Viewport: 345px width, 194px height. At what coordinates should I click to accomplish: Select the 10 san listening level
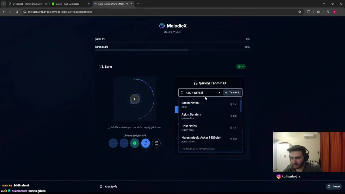pyautogui.click(x=146, y=143)
